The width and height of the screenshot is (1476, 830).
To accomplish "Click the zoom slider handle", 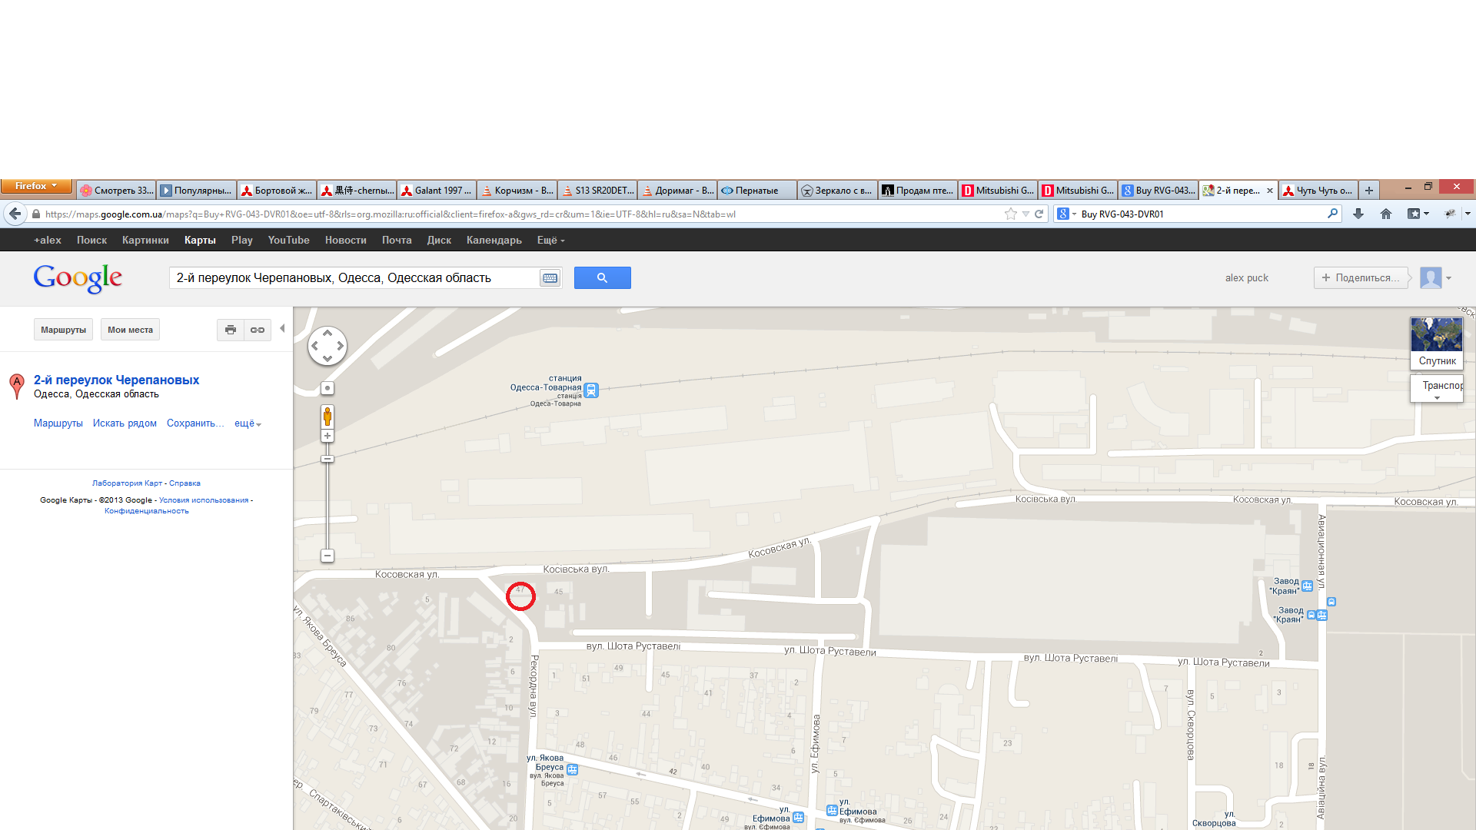I will 327,459.
